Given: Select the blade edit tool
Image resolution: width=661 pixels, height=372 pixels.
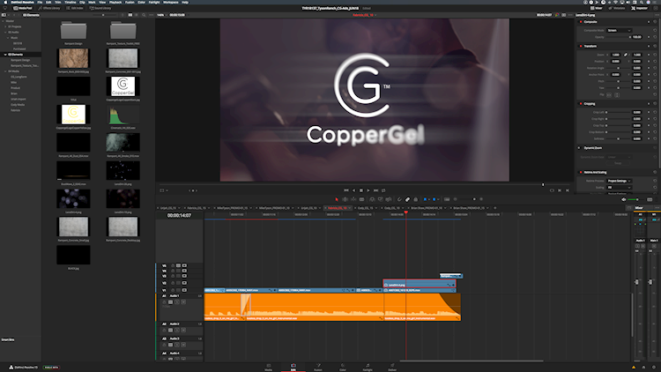Looking at the screenshot, I should [x=361, y=199].
